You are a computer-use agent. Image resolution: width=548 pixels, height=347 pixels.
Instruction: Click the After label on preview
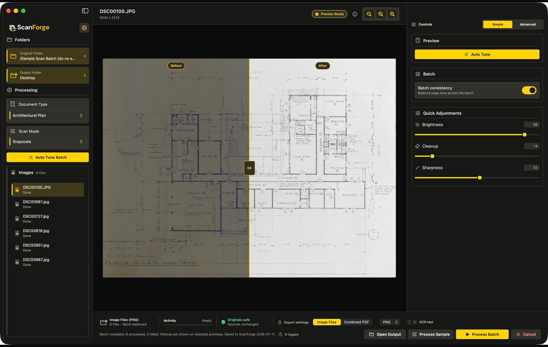pyautogui.click(x=322, y=66)
